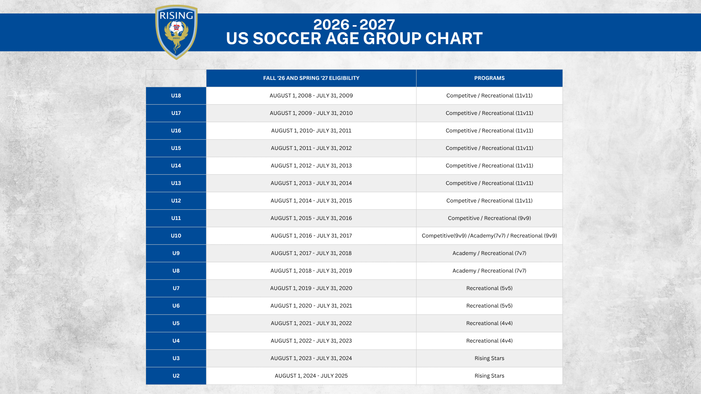This screenshot has width=701, height=394.
Task: Select the U12 row label
Action: pos(176,201)
